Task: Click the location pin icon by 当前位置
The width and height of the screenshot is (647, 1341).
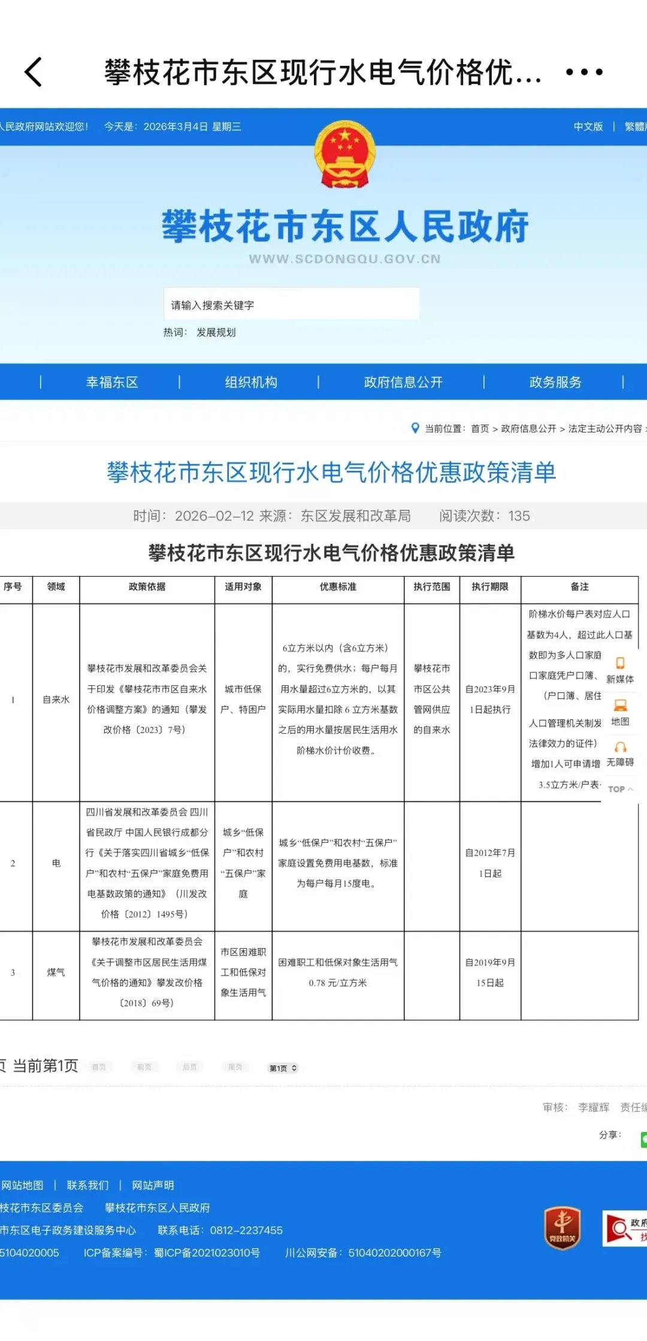Action: point(415,428)
